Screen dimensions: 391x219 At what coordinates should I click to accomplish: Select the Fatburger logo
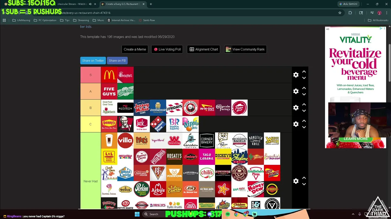(272, 189)
